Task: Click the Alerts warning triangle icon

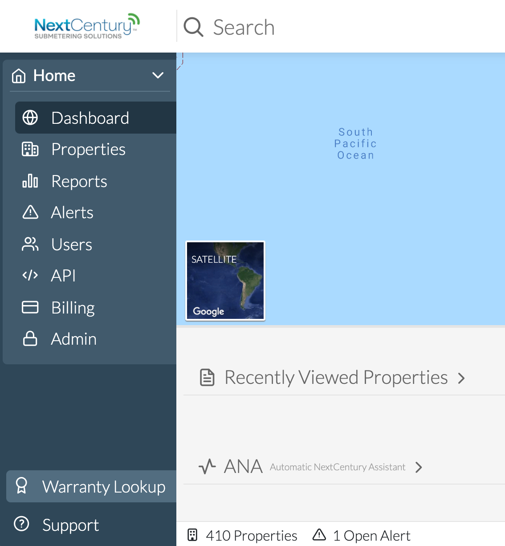Action: coord(30,212)
